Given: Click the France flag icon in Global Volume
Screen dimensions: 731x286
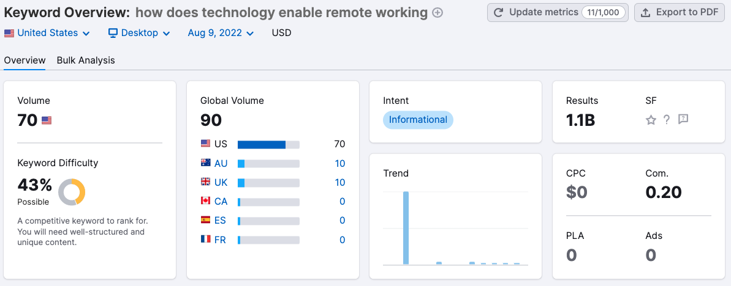Looking at the screenshot, I should coord(206,240).
